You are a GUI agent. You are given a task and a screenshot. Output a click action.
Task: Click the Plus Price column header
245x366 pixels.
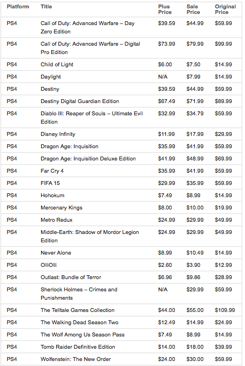pyautogui.click(x=165, y=9)
